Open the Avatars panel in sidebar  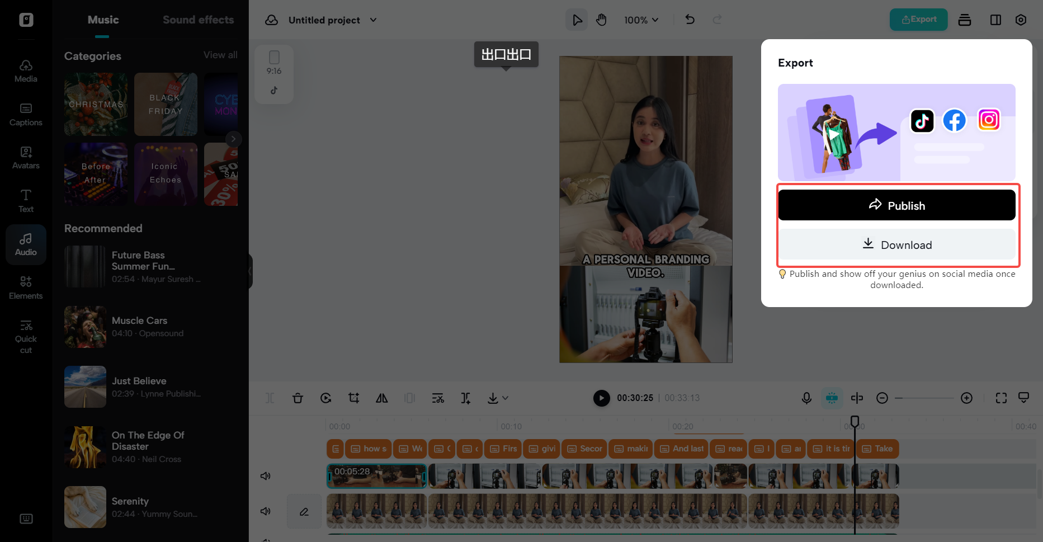[26, 158]
